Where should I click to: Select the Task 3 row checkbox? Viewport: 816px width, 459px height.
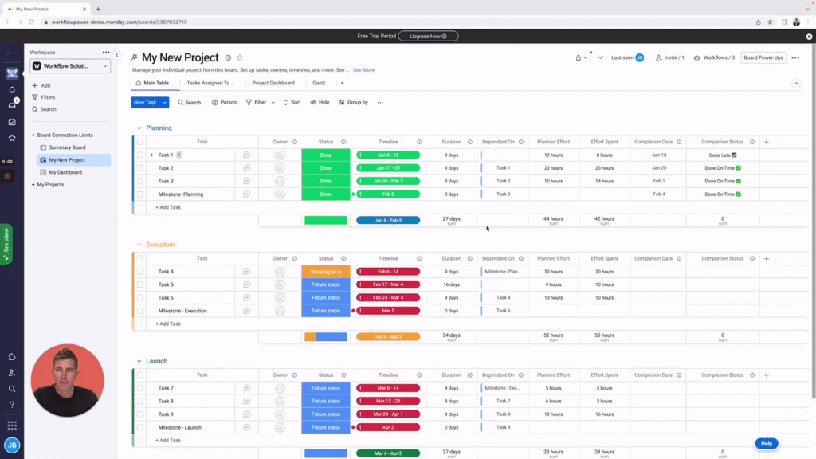point(140,181)
